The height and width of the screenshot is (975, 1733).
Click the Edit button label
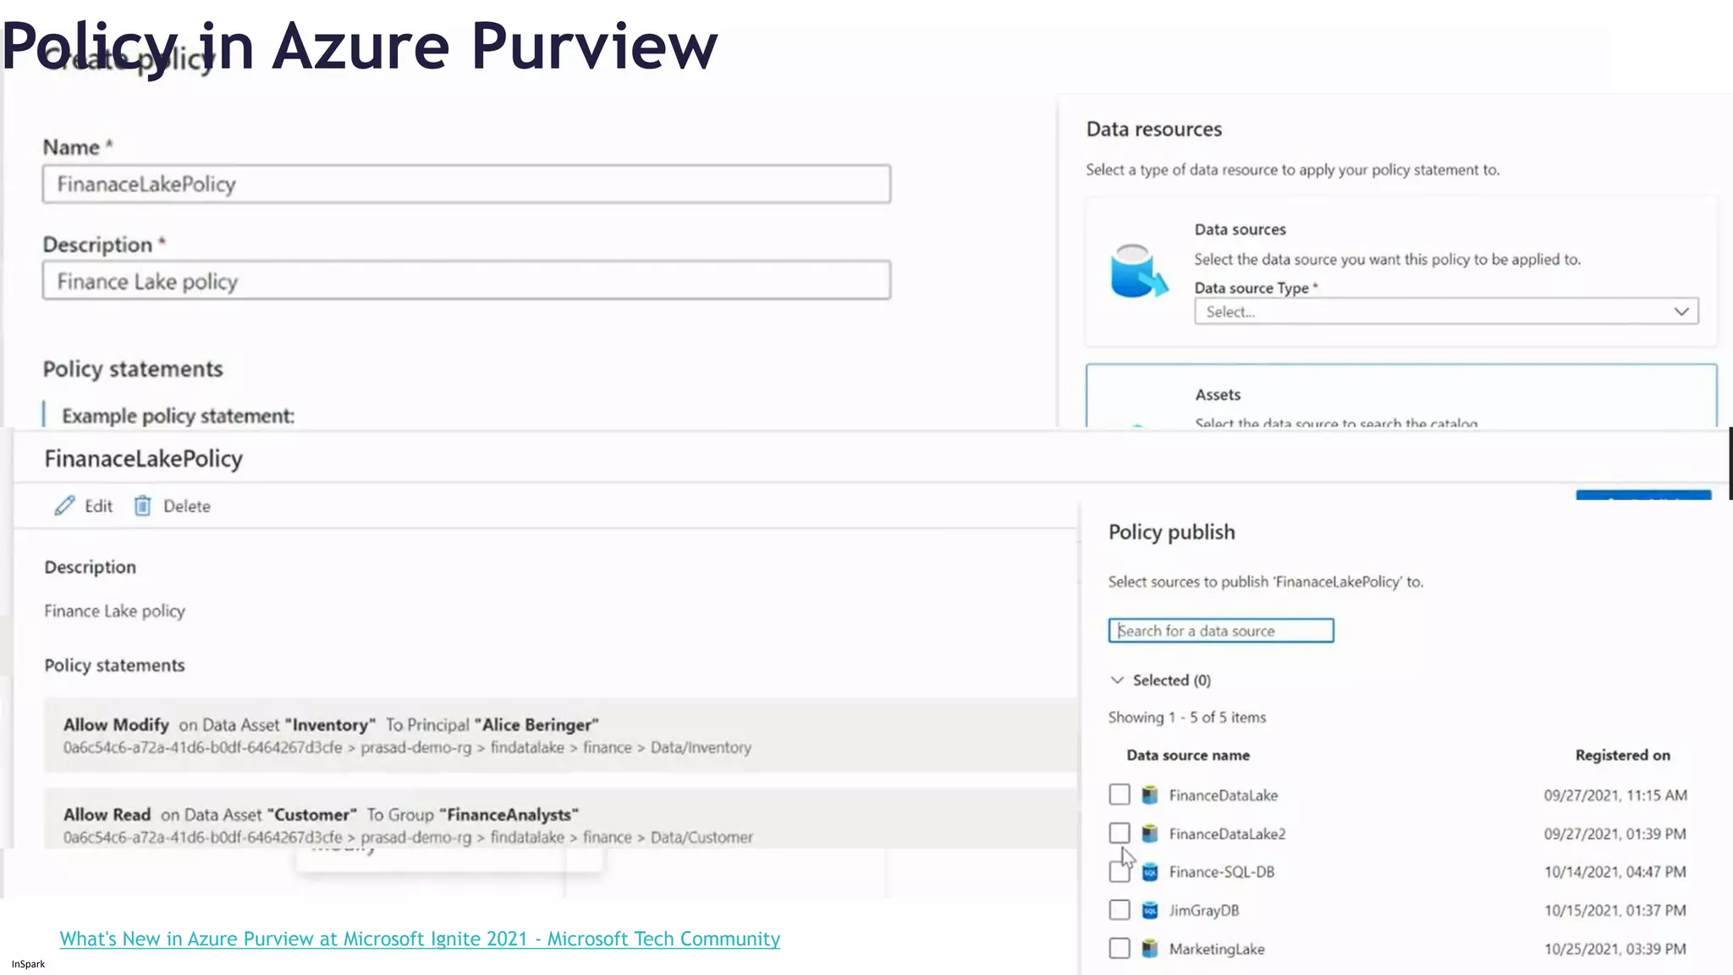tap(98, 506)
